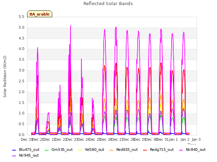Click the Jan 2 x-axis tick label

coord(185,139)
